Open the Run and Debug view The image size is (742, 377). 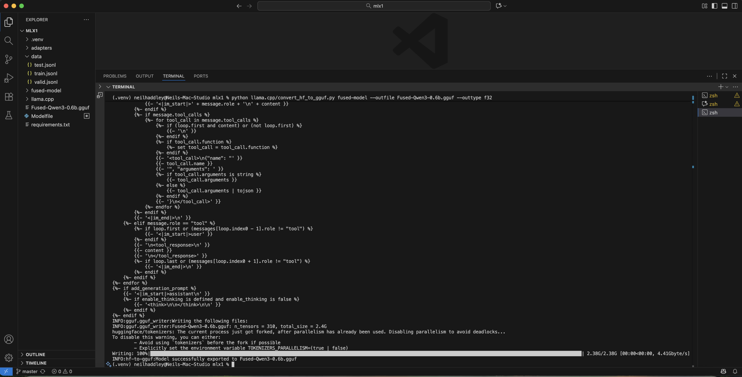[x=9, y=77]
